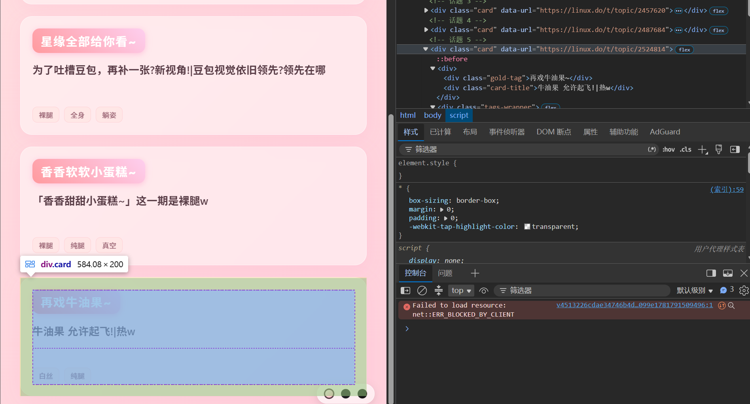The width and height of the screenshot is (750, 404).
Task: Click the ellipsis on the topic/2487684 node
Action: click(x=678, y=30)
